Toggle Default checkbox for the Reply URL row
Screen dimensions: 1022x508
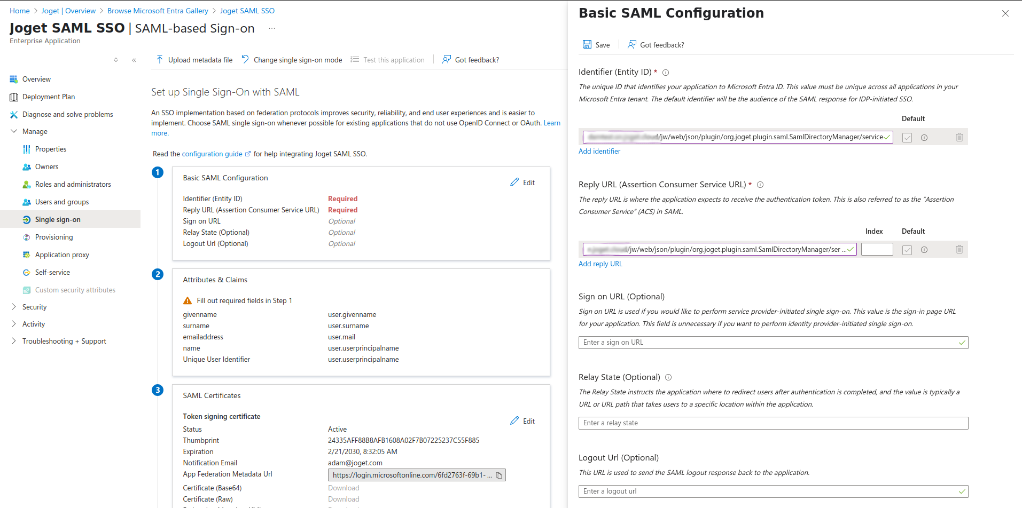[907, 250]
